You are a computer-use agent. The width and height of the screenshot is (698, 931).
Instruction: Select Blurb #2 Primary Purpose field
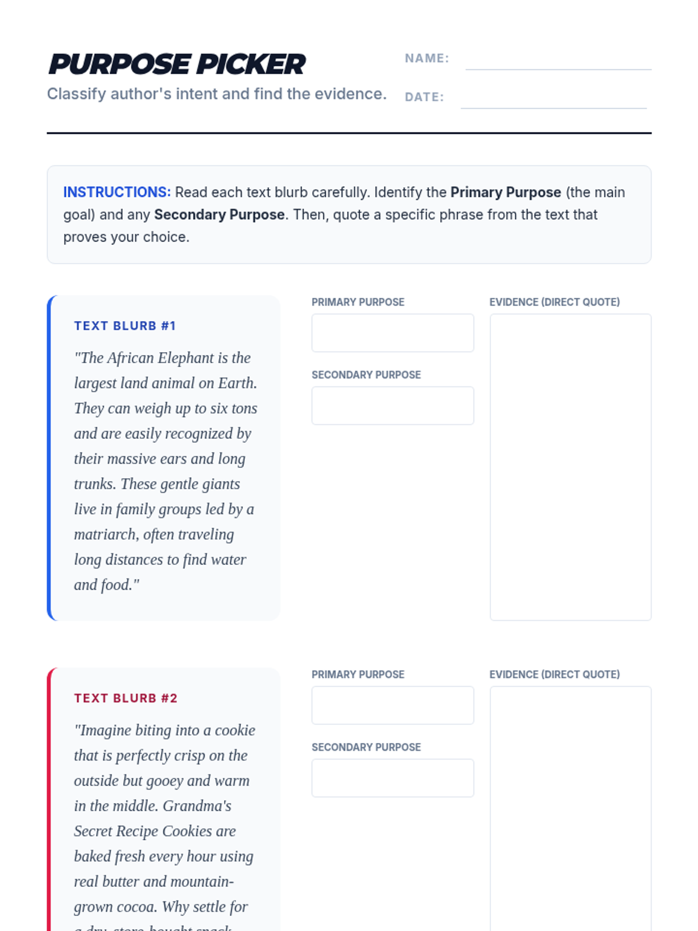point(393,705)
